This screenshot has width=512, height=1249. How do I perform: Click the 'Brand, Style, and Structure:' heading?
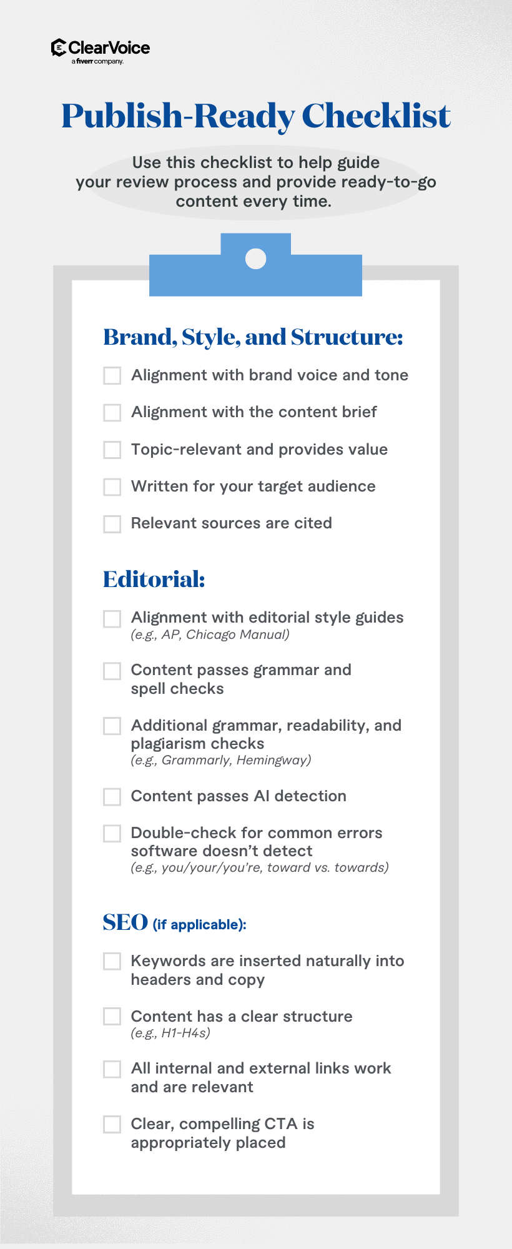click(x=253, y=337)
